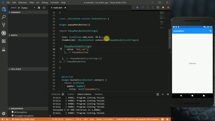Screen dimensions: 215x121
Task: Tap the plus popup menu icon in emulator
Action: coord(210,31)
